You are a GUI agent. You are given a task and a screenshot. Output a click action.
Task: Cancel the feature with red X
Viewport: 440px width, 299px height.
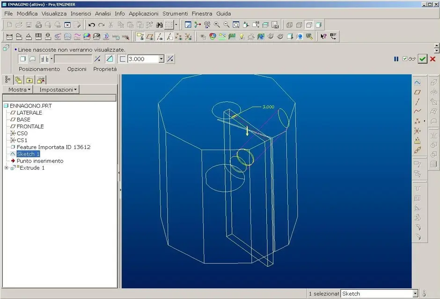(x=433, y=59)
